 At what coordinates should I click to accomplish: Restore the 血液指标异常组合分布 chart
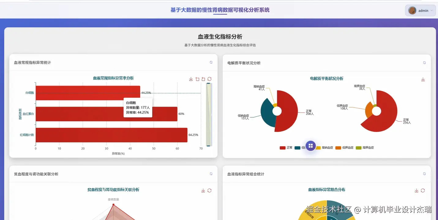(x=423, y=191)
